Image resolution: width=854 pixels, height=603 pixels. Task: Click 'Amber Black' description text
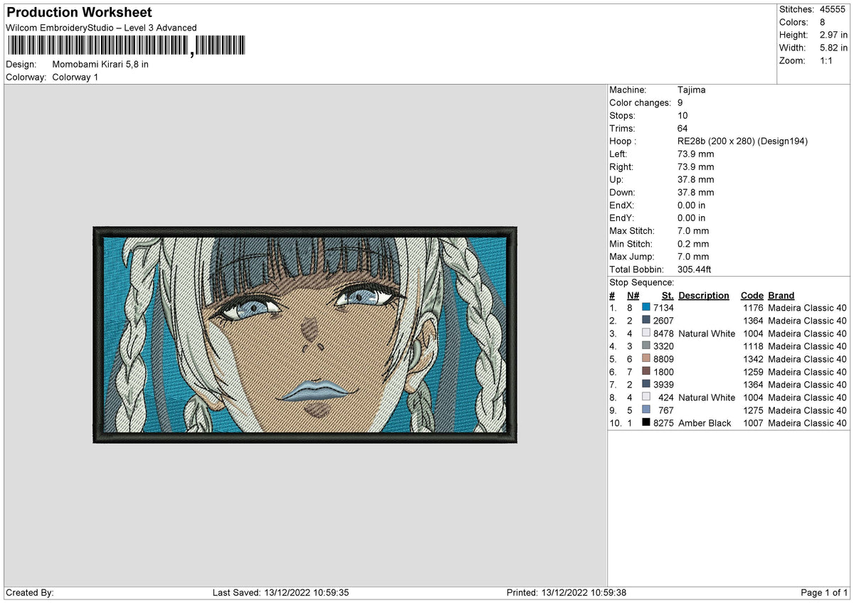point(705,423)
